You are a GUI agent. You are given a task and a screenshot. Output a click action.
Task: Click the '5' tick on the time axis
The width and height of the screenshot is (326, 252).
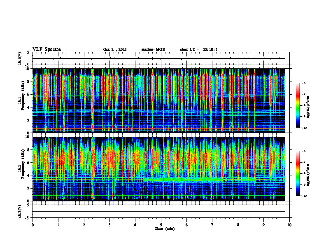click(161, 225)
